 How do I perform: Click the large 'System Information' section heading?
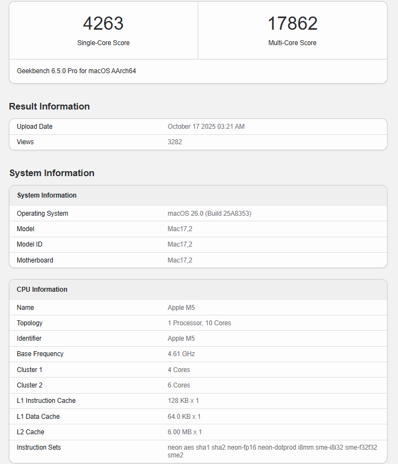pyautogui.click(x=52, y=173)
